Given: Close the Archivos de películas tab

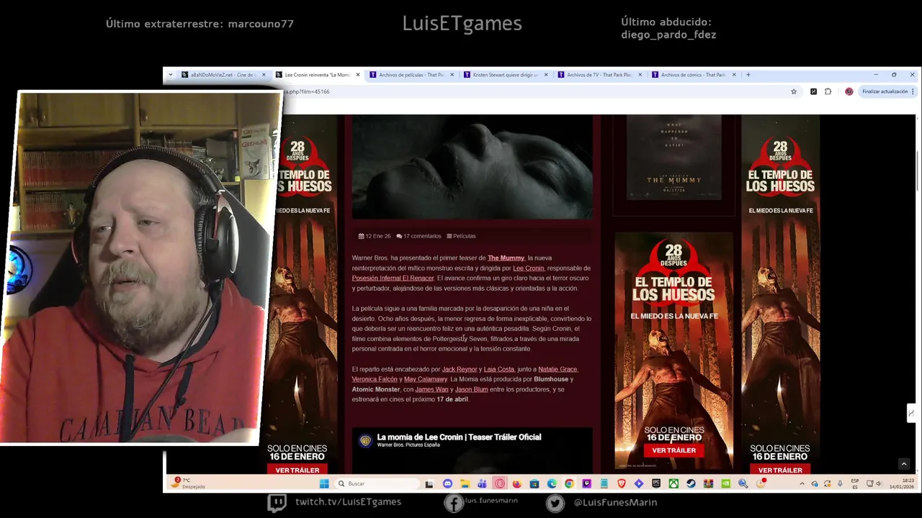Looking at the screenshot, I should coord(452,75).
